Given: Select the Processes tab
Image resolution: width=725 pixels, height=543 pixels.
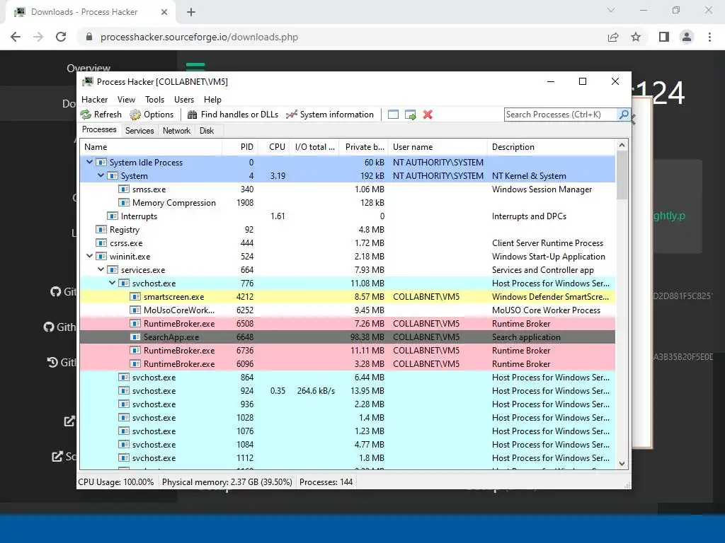Looking at the screenshot, I should (x=99, y=130).
